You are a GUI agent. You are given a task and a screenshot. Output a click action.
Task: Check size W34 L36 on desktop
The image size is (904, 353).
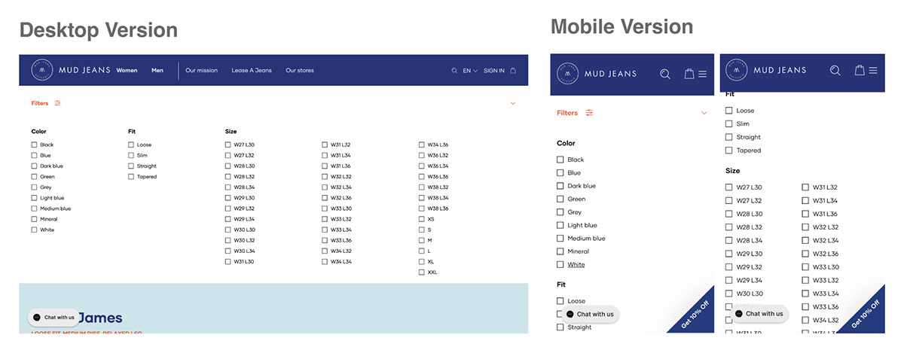pyautogui.click(x=421, y=145)
